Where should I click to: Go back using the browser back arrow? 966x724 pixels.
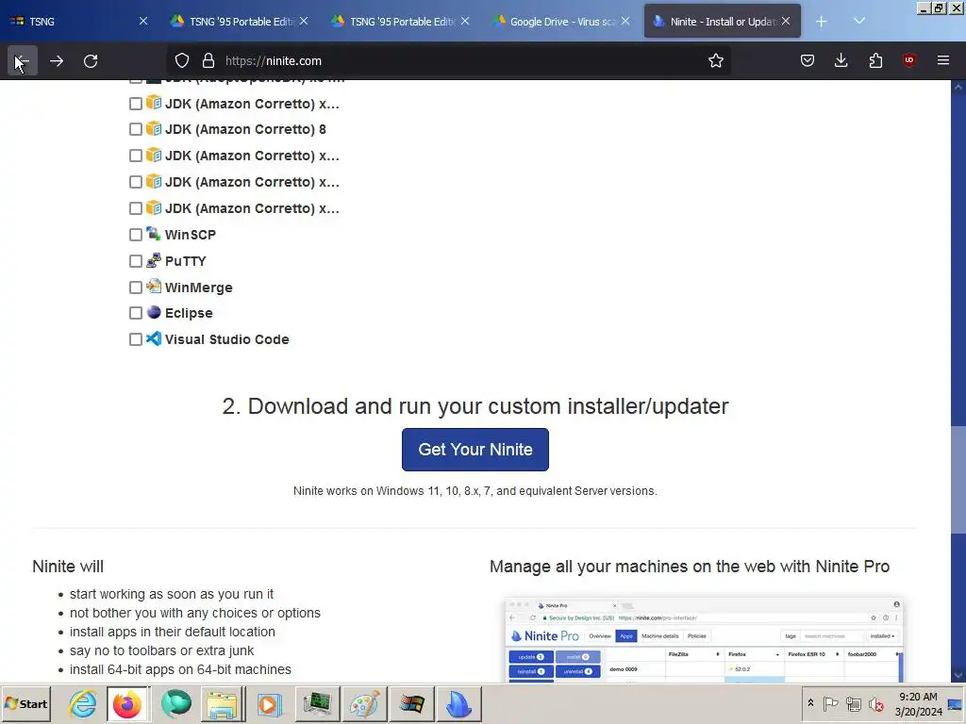click(23, 61)
